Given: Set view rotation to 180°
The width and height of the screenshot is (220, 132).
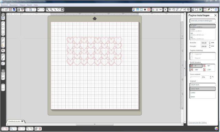Looking at the screenshot, I should pyautogui.click(x=196, y=70).
